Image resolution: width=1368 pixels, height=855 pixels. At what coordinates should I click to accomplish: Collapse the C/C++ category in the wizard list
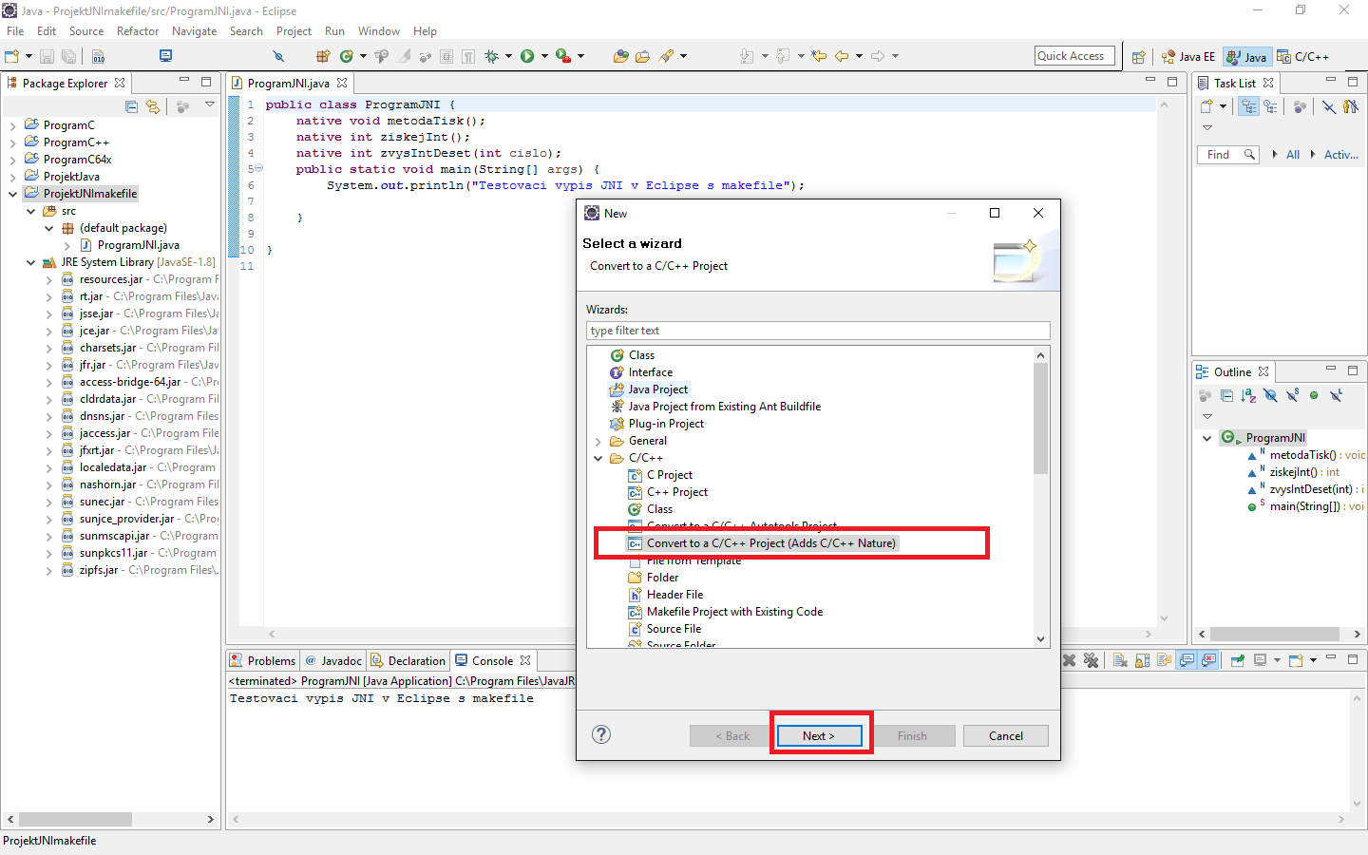pos(598,457)
